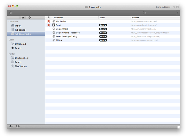Image resolution: width=187 pixels, height=138 pixels.
Task: Select Sleipnir Moble | Facebook bookmark
Action: [112, 33]
